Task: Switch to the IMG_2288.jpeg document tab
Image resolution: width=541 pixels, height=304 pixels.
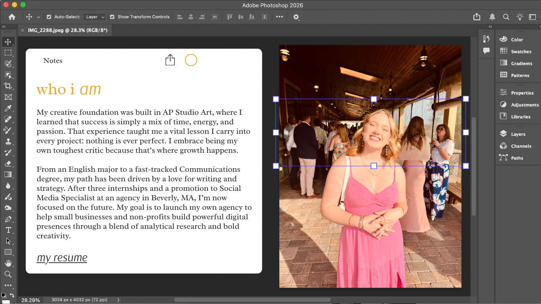Action: [x=67, y=30]
